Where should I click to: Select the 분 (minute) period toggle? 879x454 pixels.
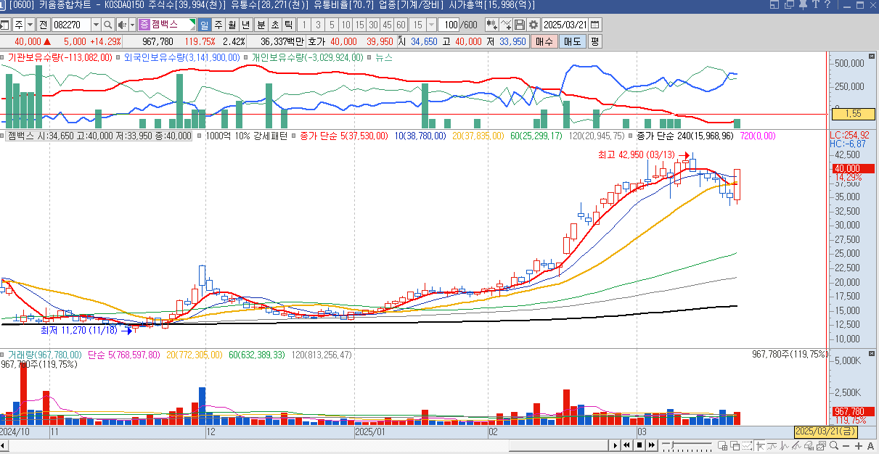coord(261,25)
